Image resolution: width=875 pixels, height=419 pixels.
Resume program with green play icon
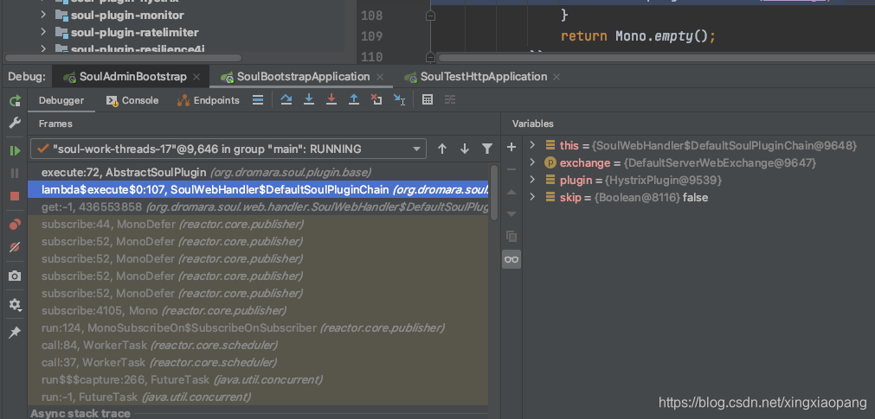pos(15,150)
